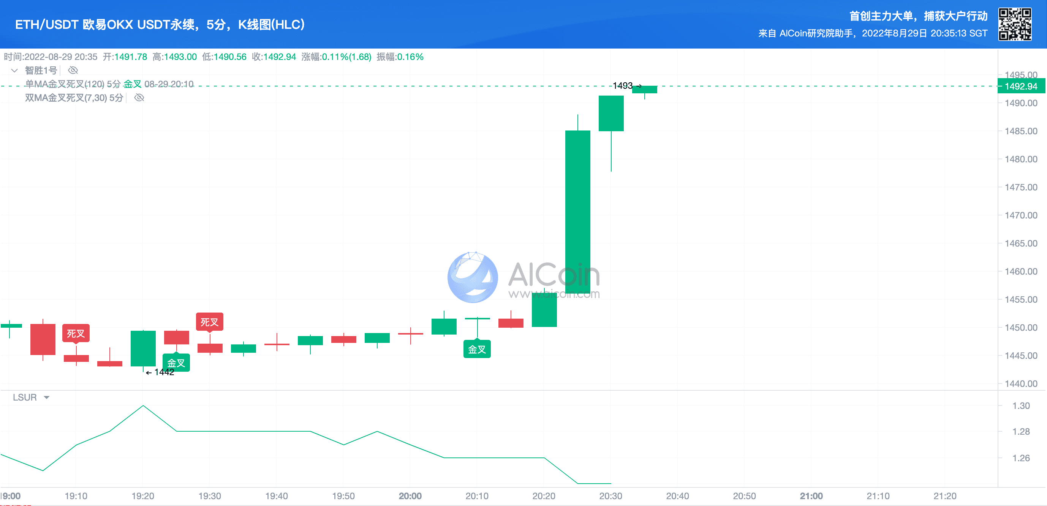Click the 死叉 marker near 19:30
This screenshot has height=506, width=1047.
(x=209, y=322)
